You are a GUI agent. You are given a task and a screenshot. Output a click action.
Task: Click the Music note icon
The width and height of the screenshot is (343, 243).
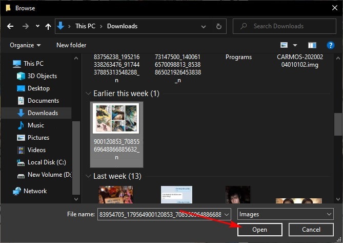tap(21, 125)
